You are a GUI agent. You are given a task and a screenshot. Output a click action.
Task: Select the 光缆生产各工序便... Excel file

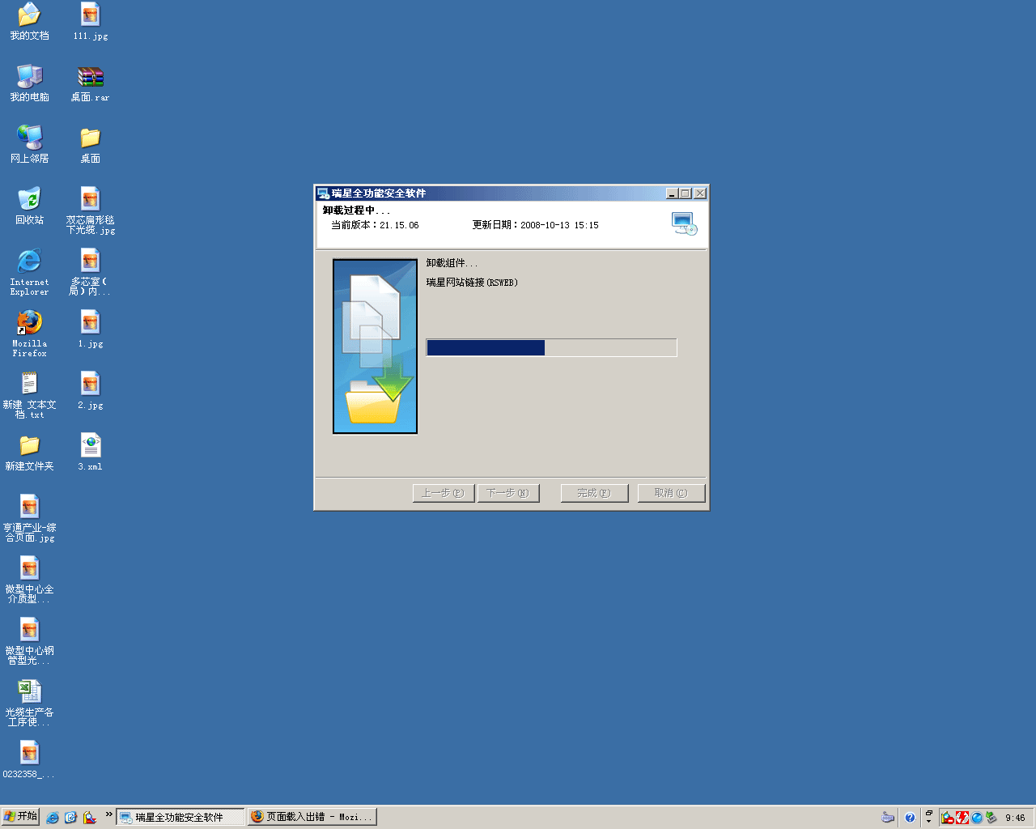click(x=29, y=703)
